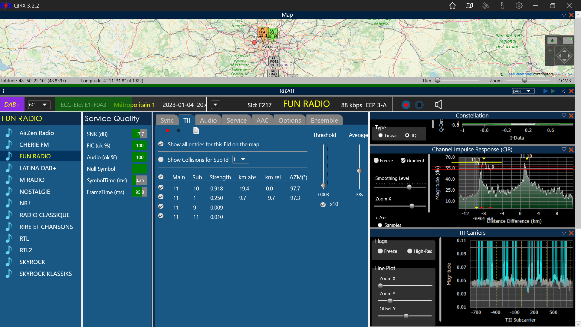Image resolution: width=581 pixels, height=327 pixels.
Task: Stop recording with the square stop button
Action: tap(419, 105)
